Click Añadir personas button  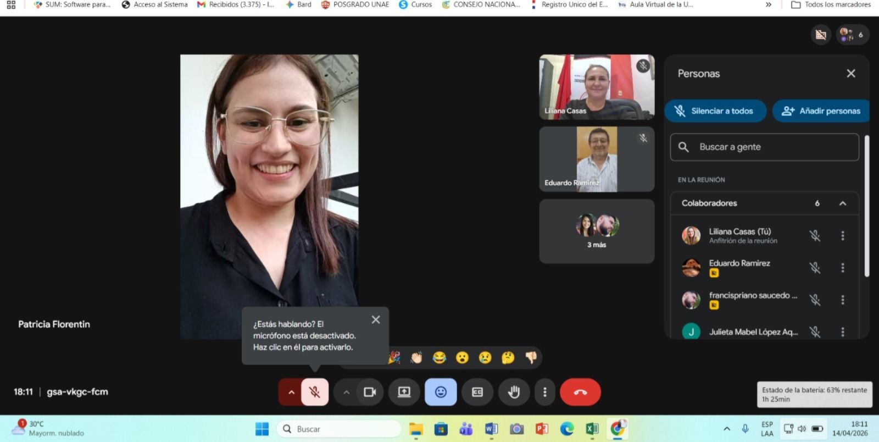pos(821,111)
